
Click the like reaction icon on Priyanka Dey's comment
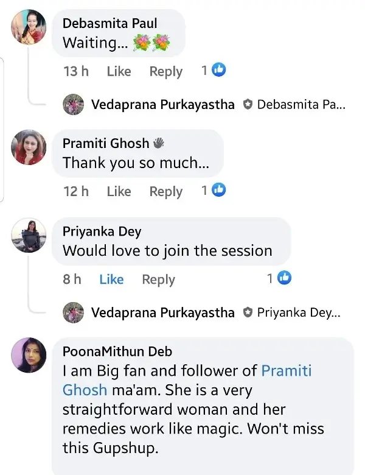pyautogui.click(x=284, y=278)
